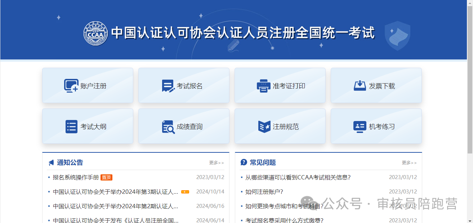
Task: Click the 发票下载 card label
Action: (382, 86)
